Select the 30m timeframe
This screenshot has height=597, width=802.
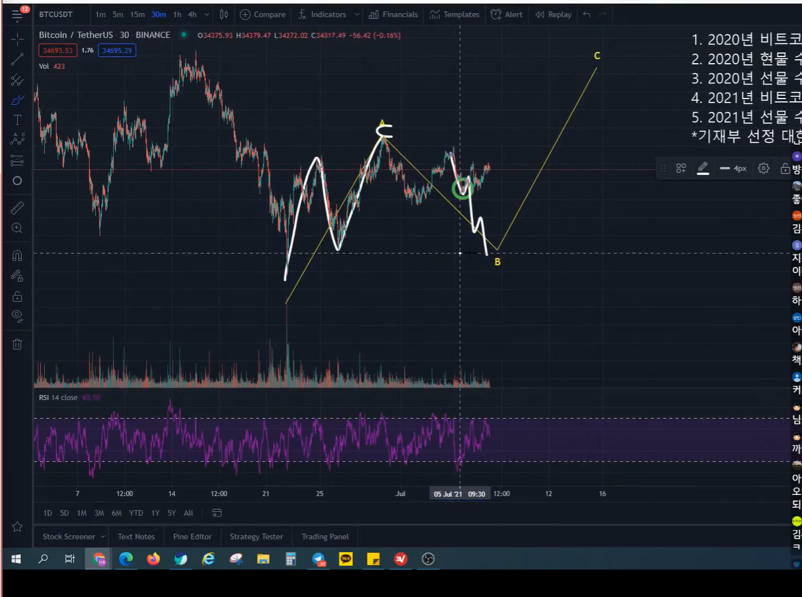[159, 14]
